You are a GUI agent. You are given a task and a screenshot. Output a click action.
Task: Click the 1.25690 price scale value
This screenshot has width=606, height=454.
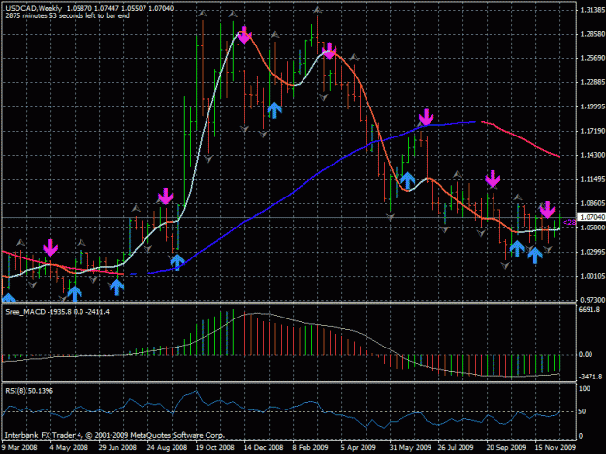coord(592,58)
